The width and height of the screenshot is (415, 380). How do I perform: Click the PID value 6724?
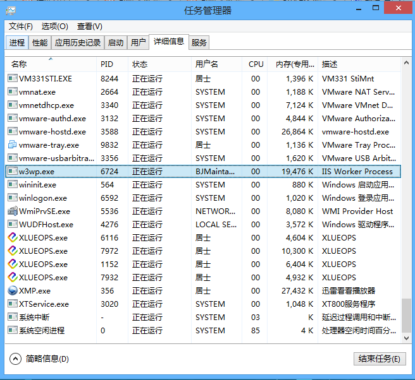coord(109,172)
